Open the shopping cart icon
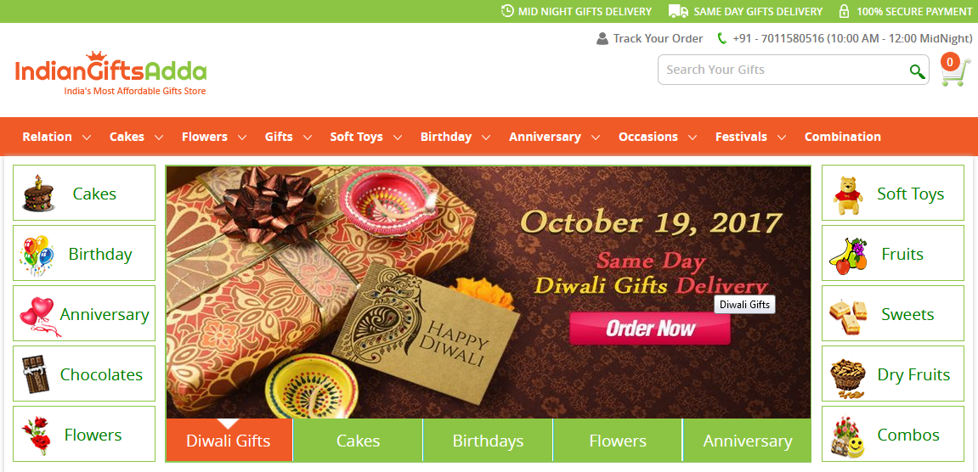 click(956, 70)
